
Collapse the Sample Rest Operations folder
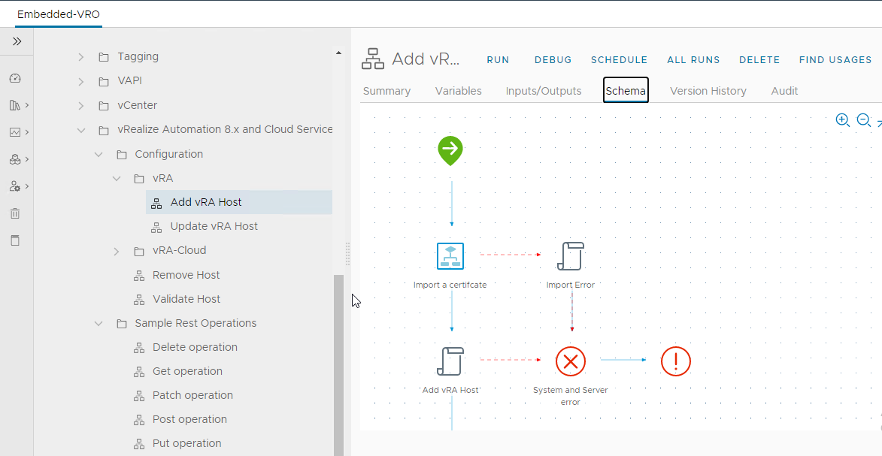click(x=98, y=323)
